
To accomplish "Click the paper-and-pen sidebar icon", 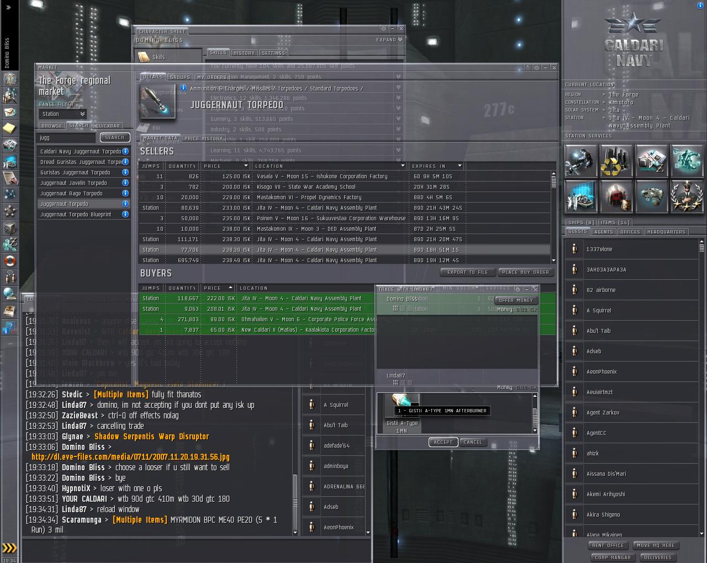I will pos(9,178).
